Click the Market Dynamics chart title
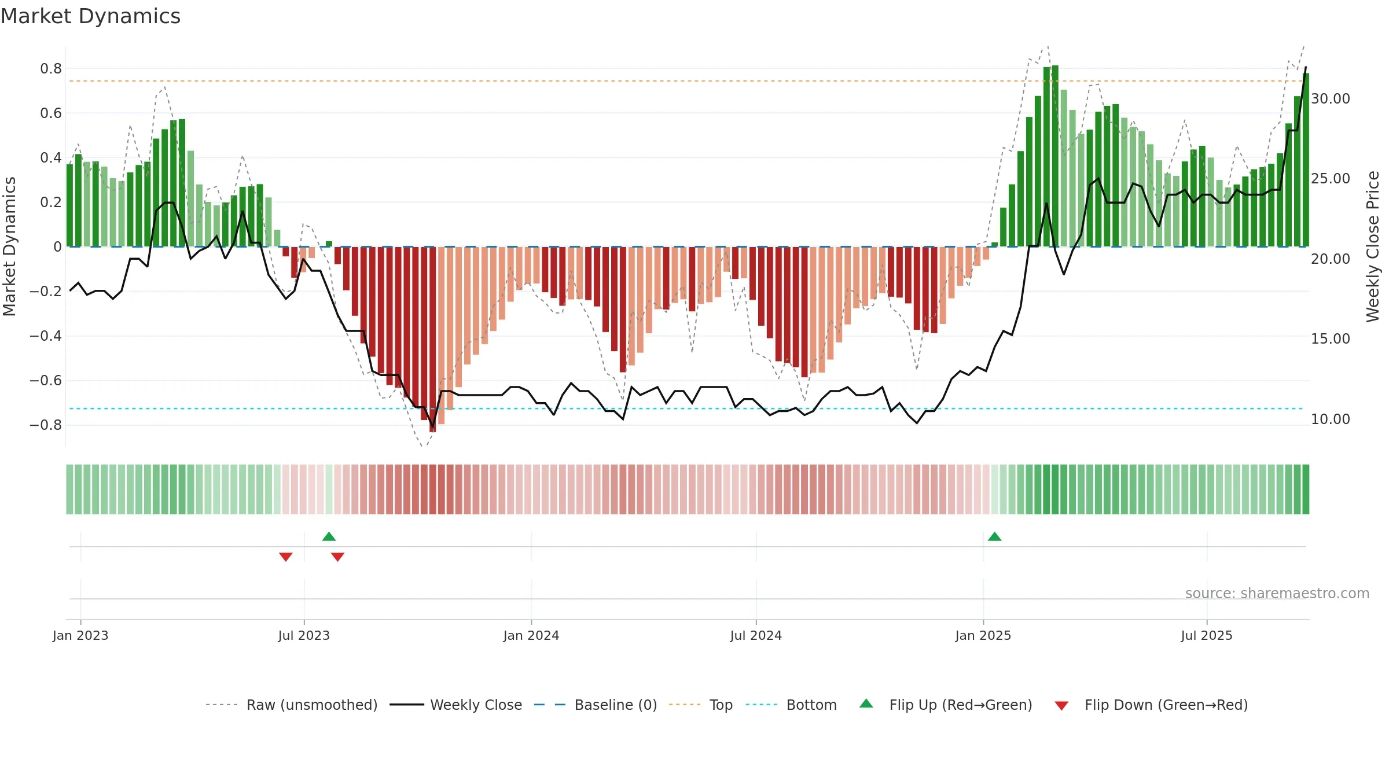Viewport: 1389px width, 781px height. coord(90,16)
